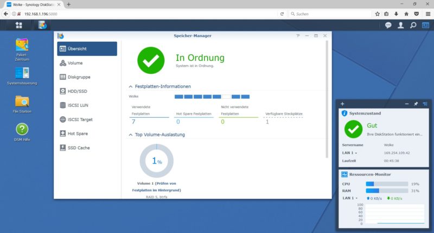Viewport: 434px width, 233px height.
Task: Click Nicht verwendete Festplatten count
Action: point(222,122)
